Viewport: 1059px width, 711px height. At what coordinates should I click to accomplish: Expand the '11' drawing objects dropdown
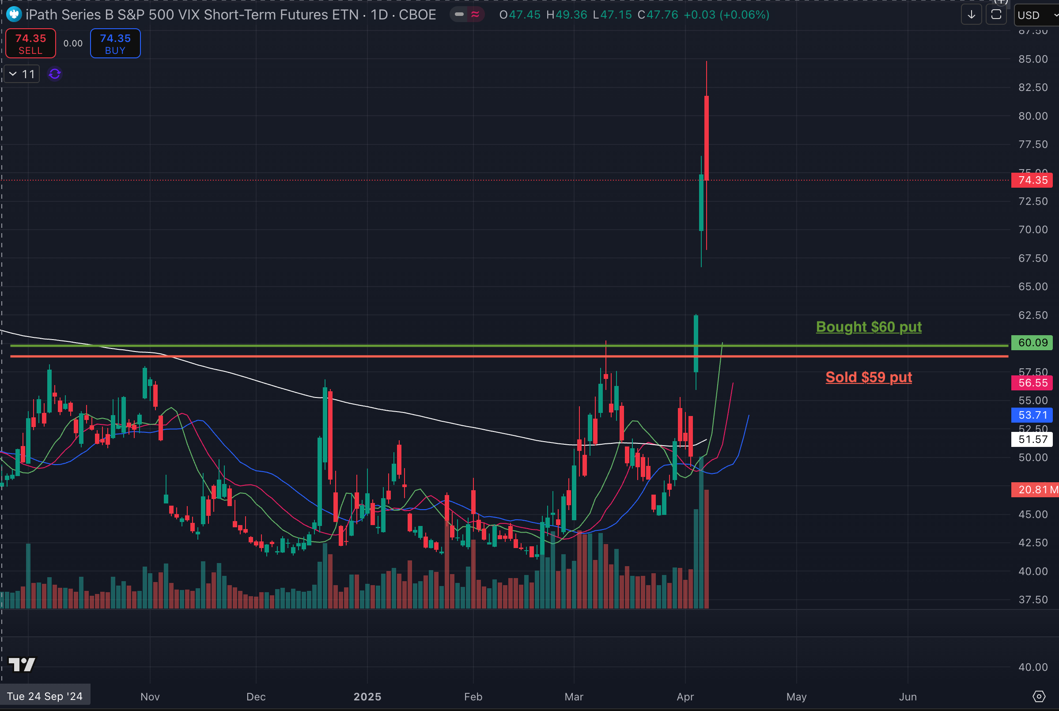click(x=21, y=73)
